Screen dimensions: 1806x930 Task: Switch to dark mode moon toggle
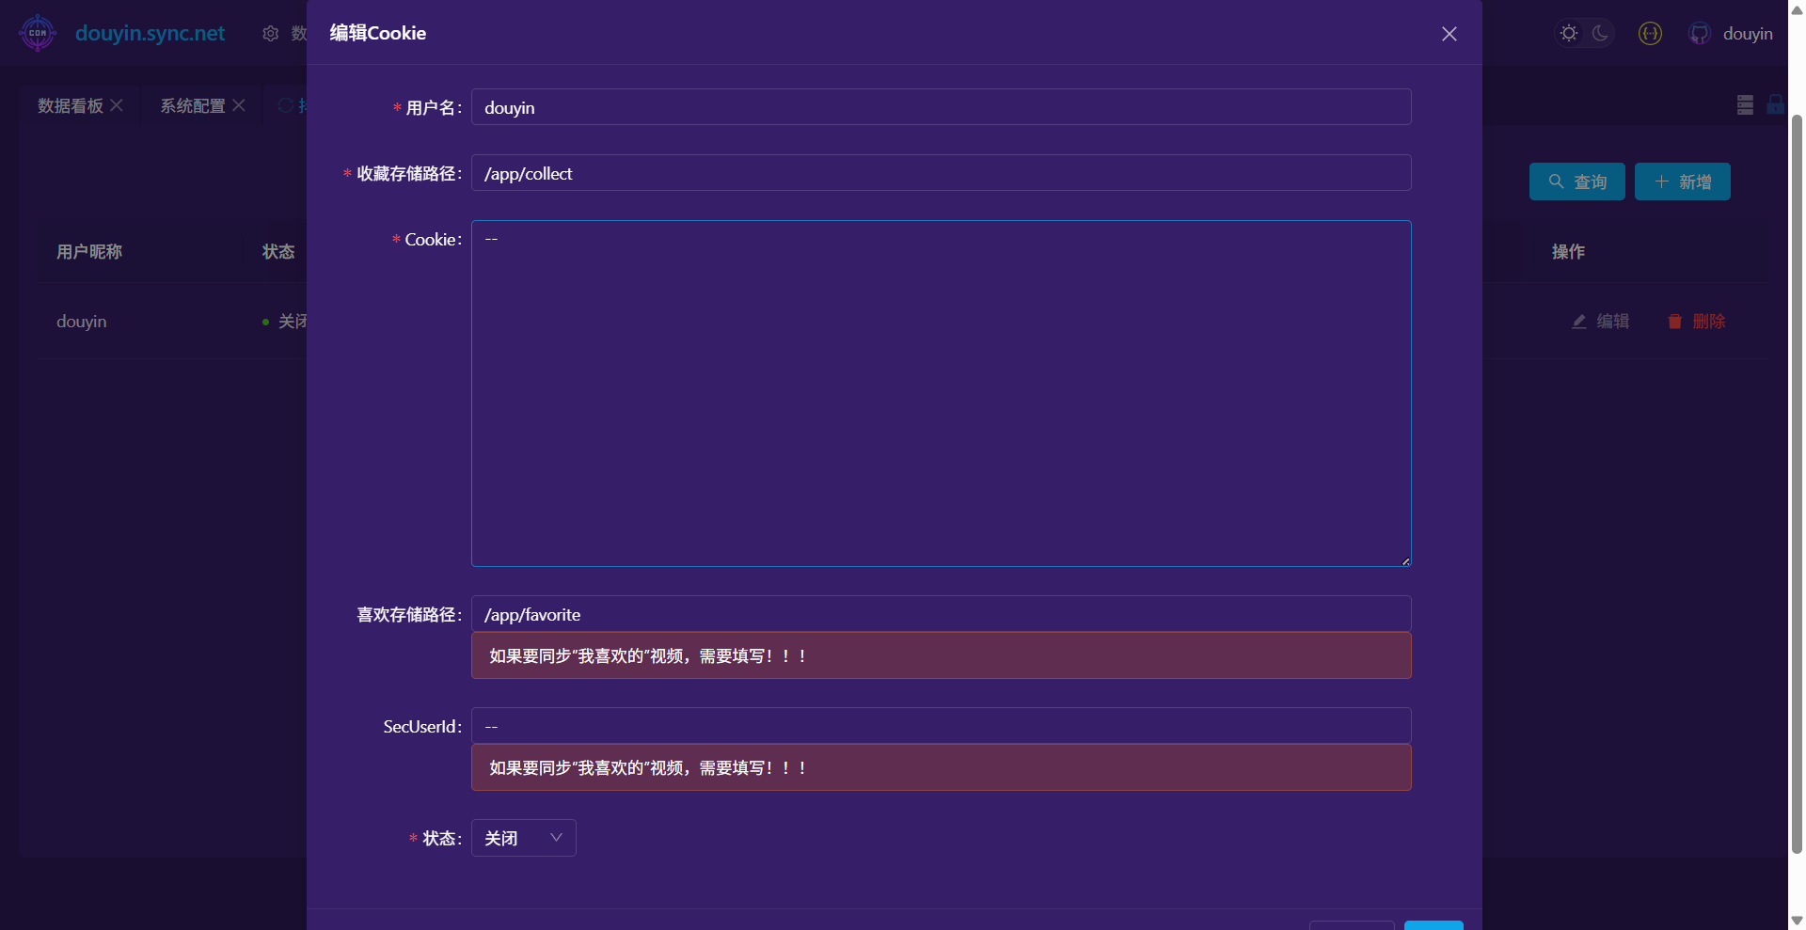click(1600, 34)
